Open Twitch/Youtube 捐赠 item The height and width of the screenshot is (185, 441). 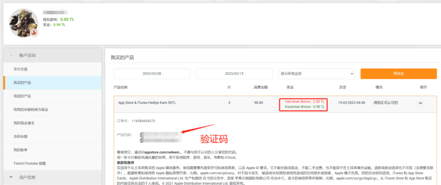click(x=52, y=163)
